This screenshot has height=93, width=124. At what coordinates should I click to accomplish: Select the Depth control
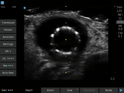click(x=29, y=90)
